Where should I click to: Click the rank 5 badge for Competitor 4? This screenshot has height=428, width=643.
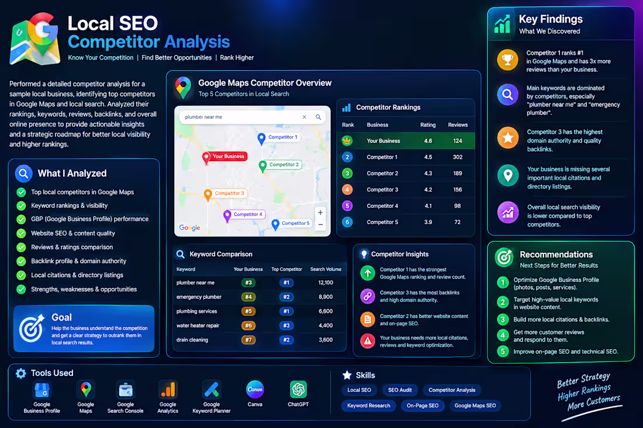coord(347,206)
